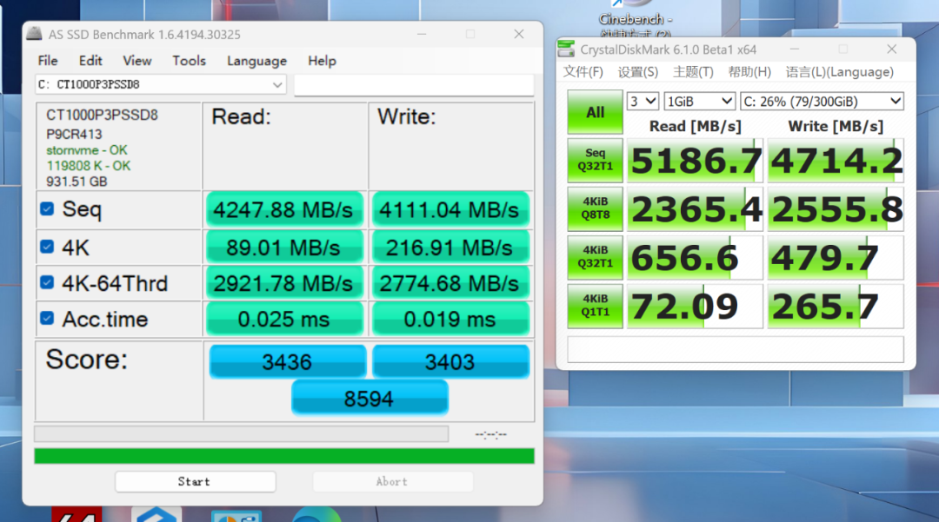Toggle the Acc.time test checkbox
The height and width of the screenshot is (522, 939).
coord(47,318)
